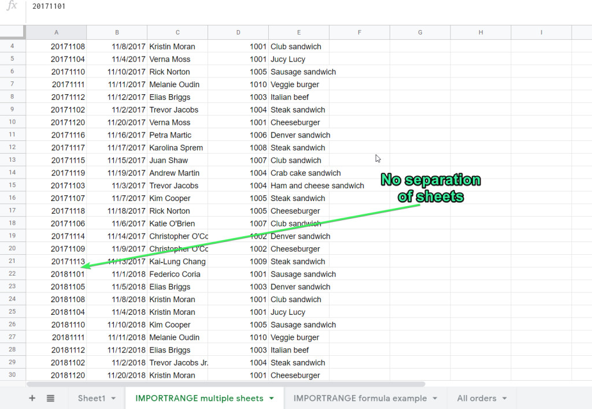The image size is (592, 409).
Task: Click the "Kai-Lung Chang" cell
Action: (177, 261)
